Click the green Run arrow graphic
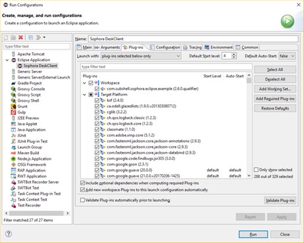This screenshot has height=243, width=304. pyautogui.click(x=287, y=21)
